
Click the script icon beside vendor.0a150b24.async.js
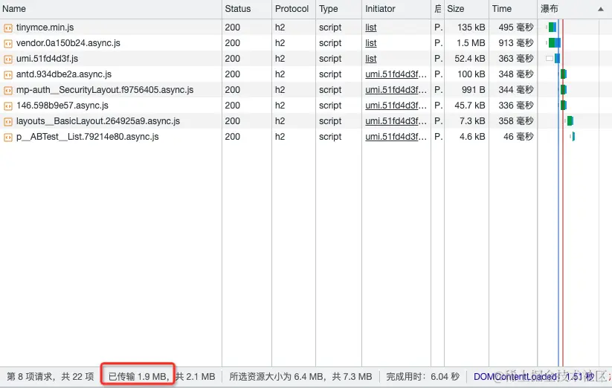coord(7,43)
